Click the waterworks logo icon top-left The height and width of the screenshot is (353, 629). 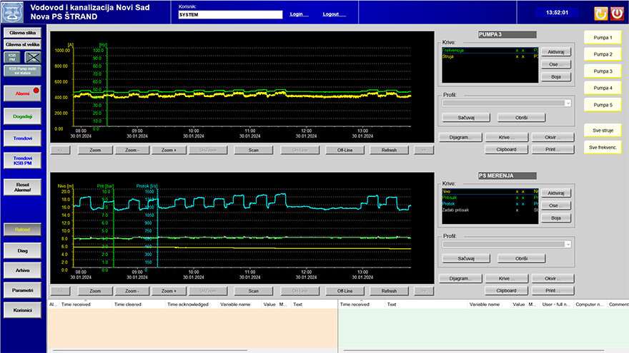click(13, 12)
